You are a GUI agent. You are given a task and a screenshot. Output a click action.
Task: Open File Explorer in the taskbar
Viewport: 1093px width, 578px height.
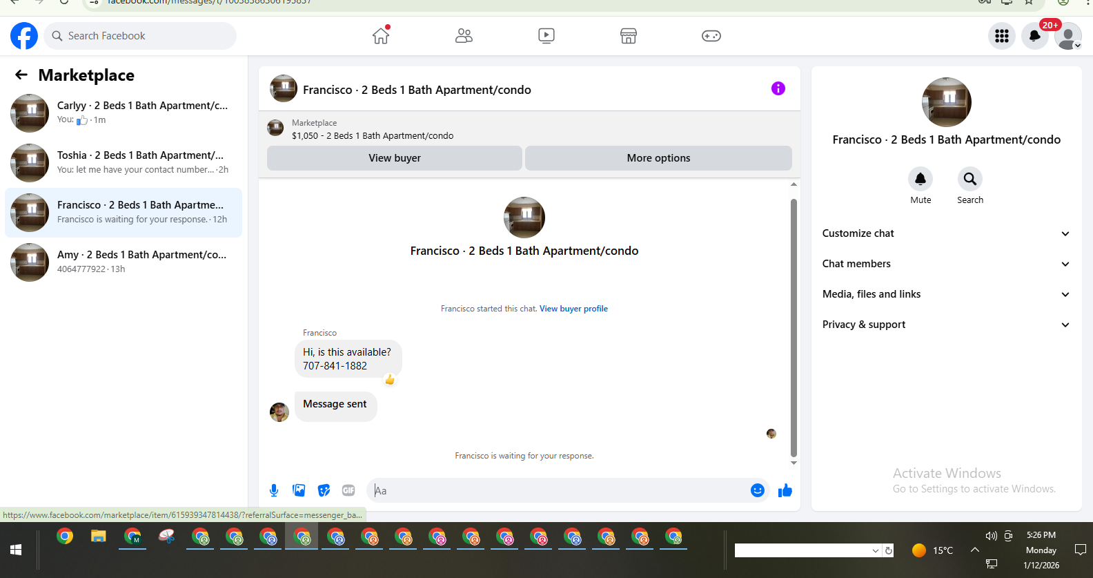point(99,537)
